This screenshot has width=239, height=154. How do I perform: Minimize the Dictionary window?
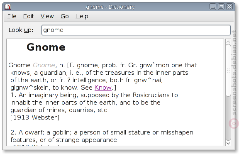point(212,7)
